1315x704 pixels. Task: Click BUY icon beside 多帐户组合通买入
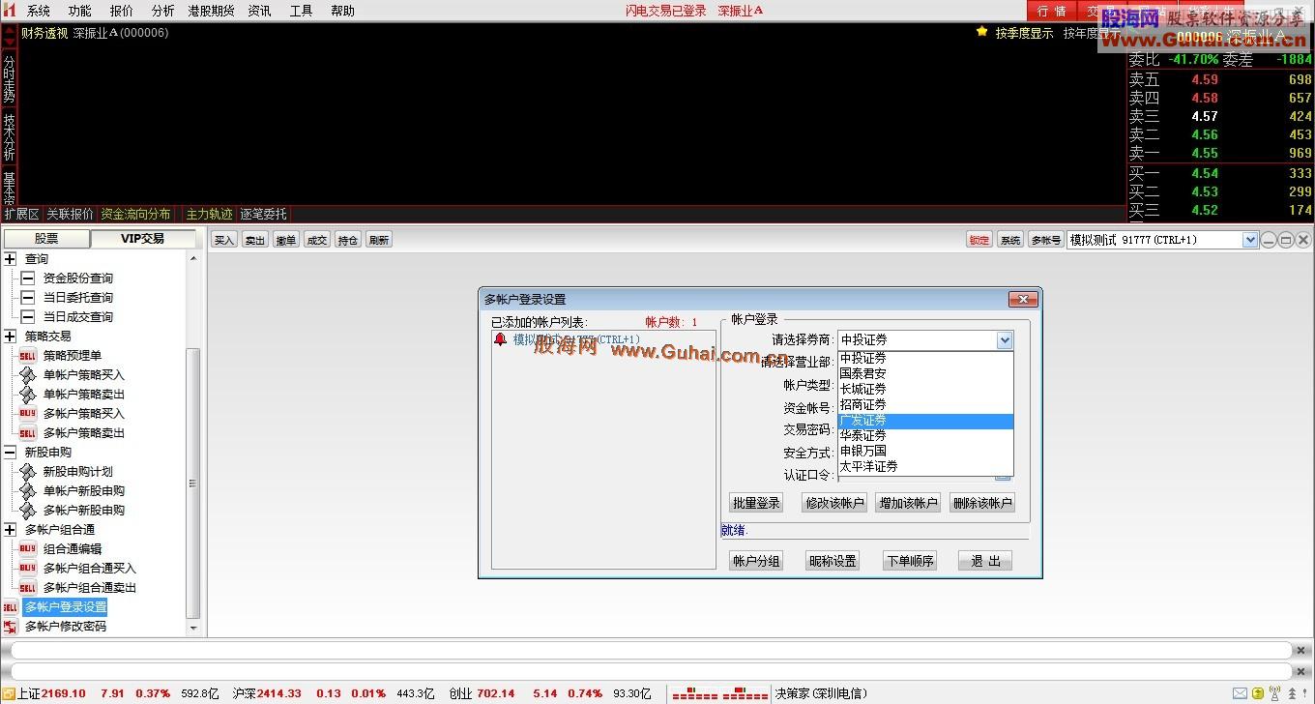(27, 569)
